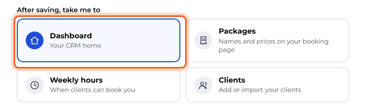366x111 pixels.
Task: Click the Weekly hours clock icon
Action: tap(35, 85)
